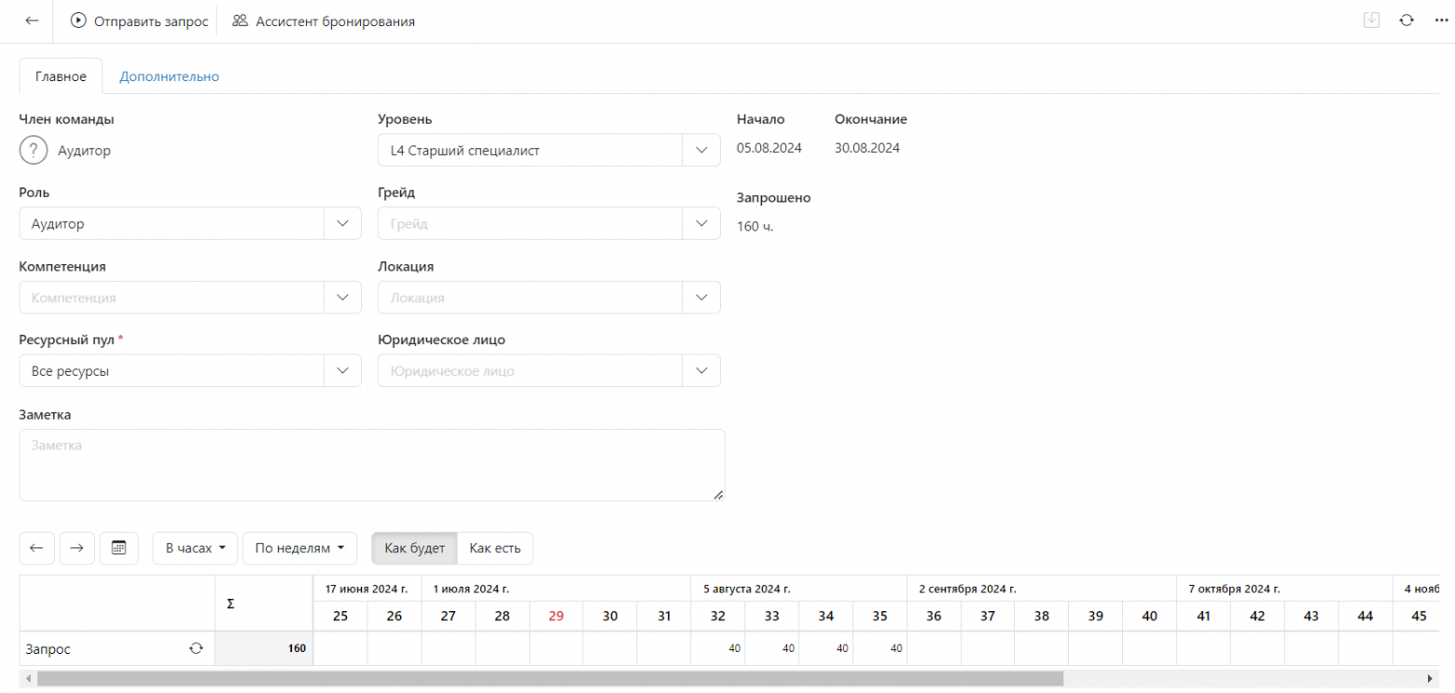Click the total 160 cell in Запрос row
Viewport: 1455px width, 693px height.
(264, 648)
